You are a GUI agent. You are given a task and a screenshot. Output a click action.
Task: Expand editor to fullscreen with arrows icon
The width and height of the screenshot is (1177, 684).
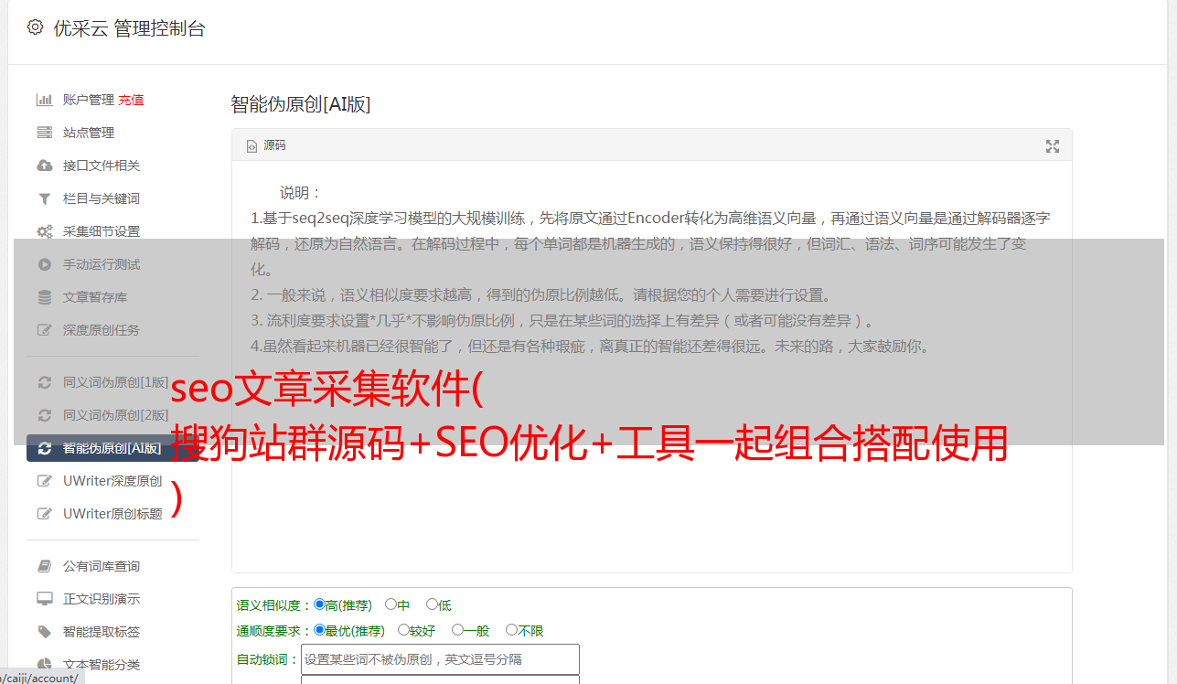pos(1053,146)
